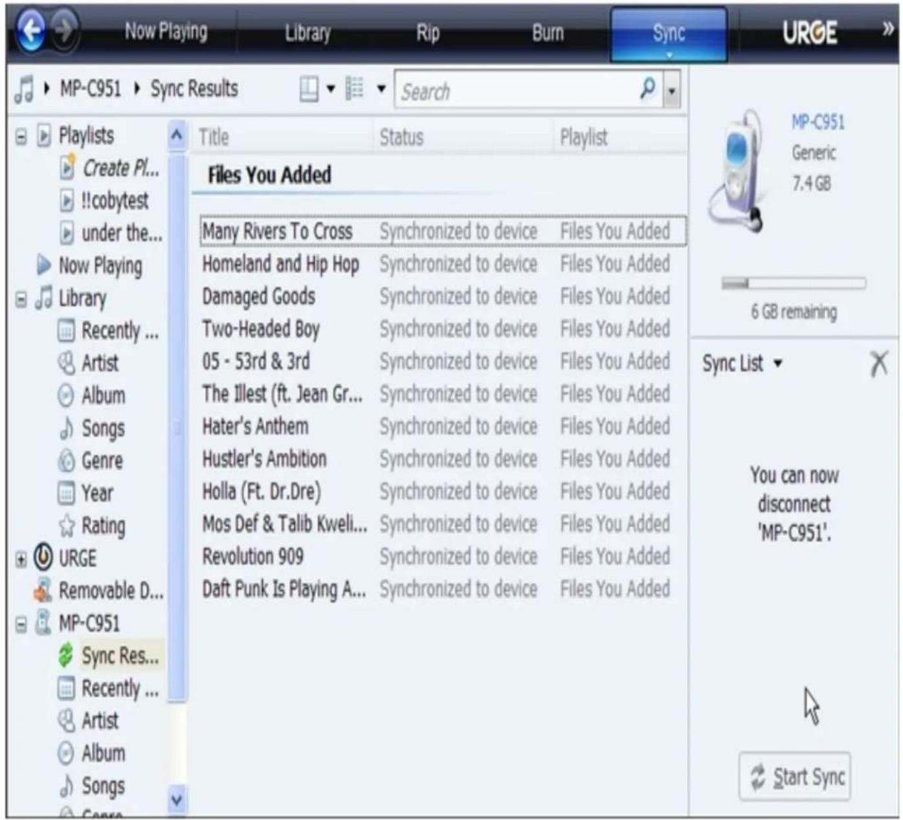Select the 'Revolution 909' track
Image resolution: width=903 pixels, height=820 pixels.
click(253, 557)
